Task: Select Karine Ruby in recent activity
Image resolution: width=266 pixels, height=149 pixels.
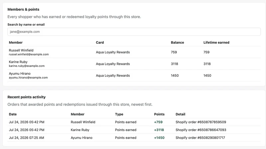Action: 80,130
